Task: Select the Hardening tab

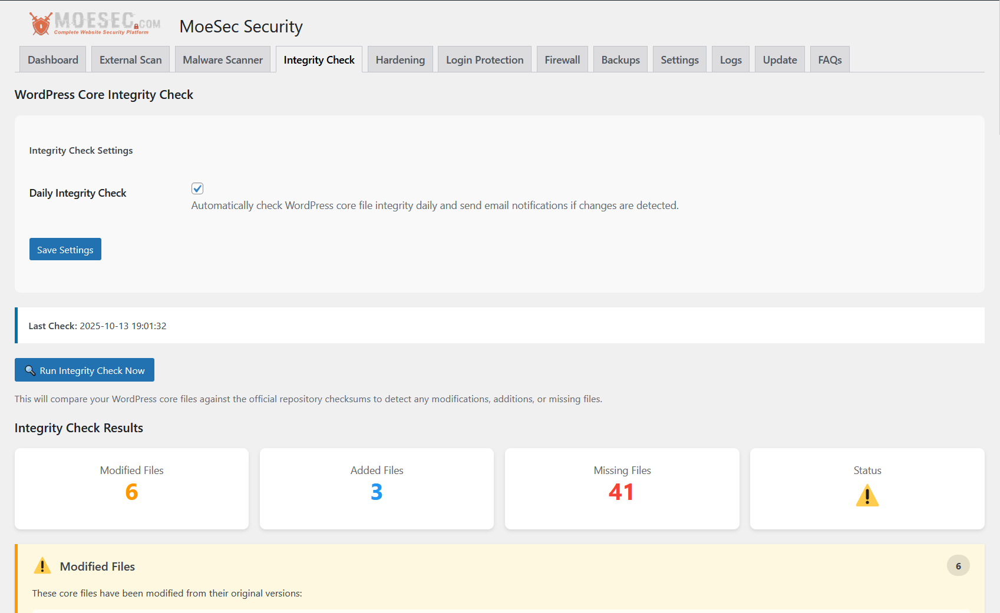Action: (400, 60)
